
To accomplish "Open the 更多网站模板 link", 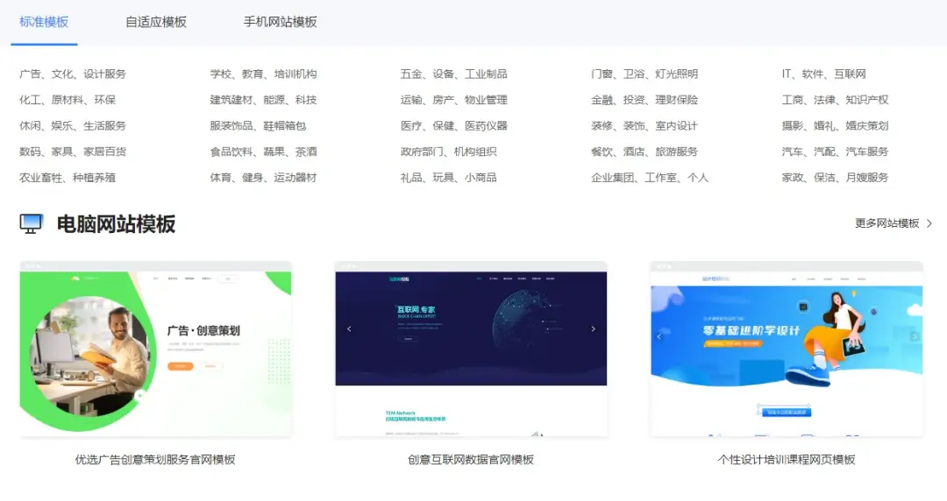I will pyautogui.click(x=886, y=223).
